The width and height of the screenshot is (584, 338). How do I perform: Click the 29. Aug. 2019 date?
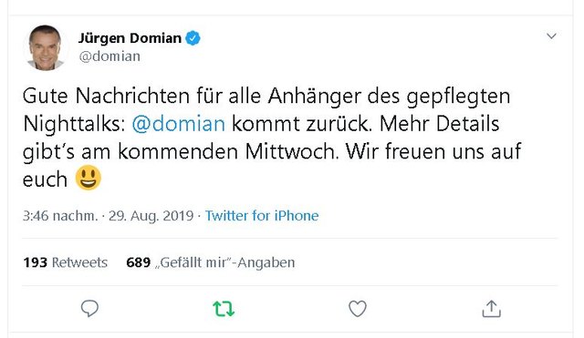coord(151,216)
